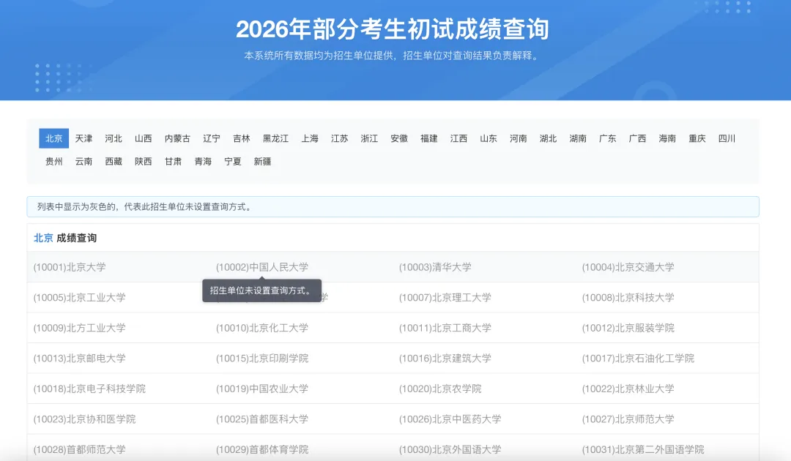
Task: Open (10022)北京林业大学 entry
Action: point(628,389)
